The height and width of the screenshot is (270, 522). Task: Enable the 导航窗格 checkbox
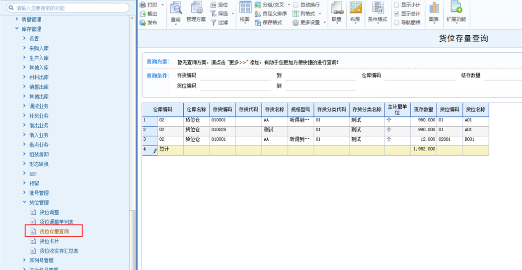tap(396, 23)
